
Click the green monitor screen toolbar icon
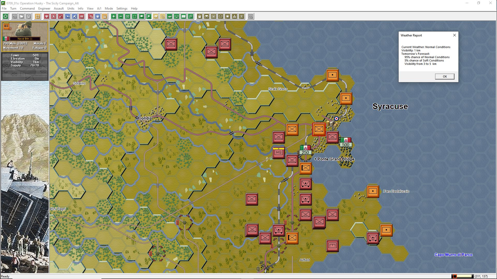click(177, 16)
